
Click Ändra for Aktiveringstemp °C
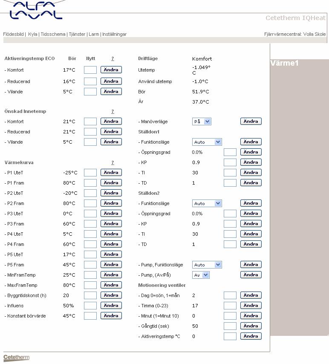pyautogui.click(x=251, y=336)
